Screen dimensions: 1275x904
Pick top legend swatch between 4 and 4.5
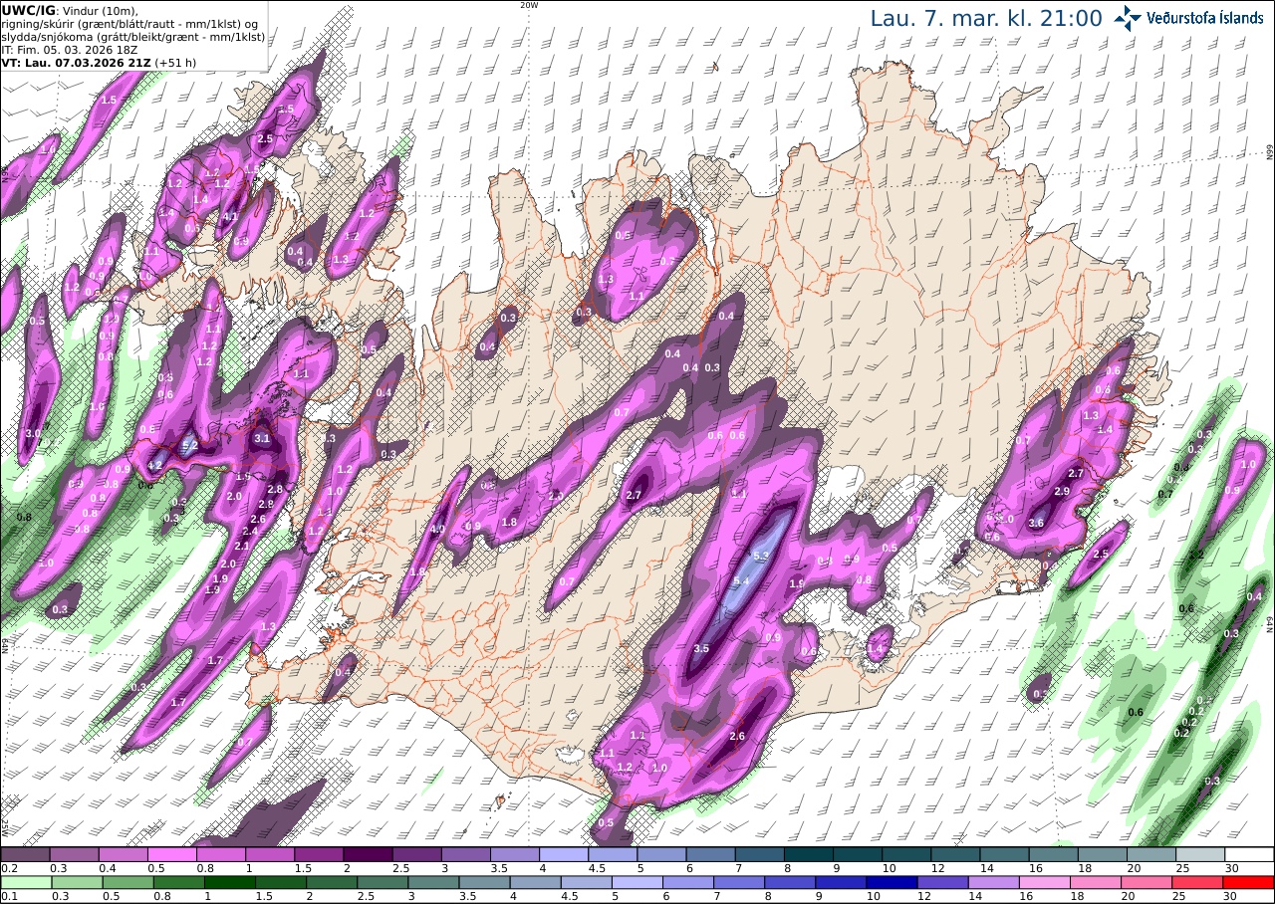564,854
